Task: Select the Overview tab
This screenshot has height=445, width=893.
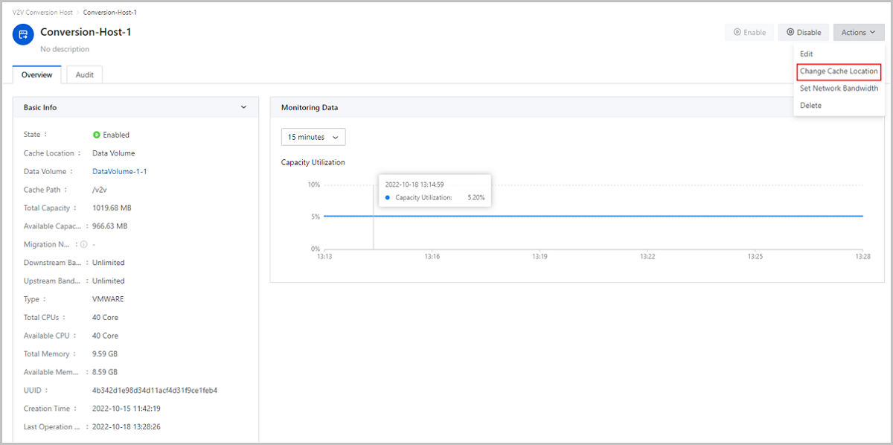Action: click(37, 75)
